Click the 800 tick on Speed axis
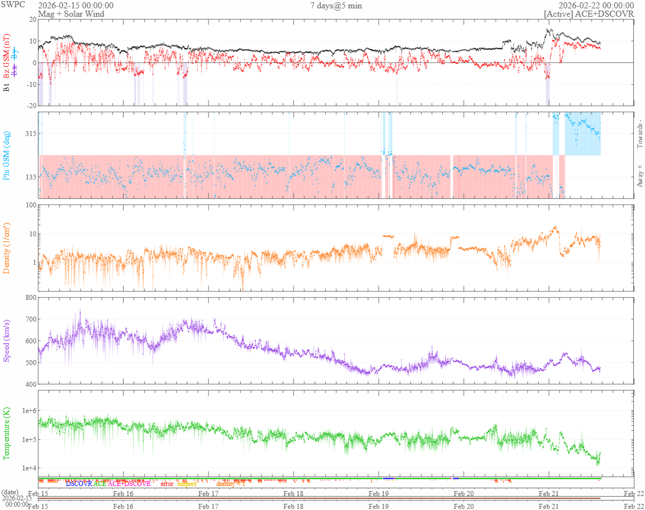 pyautogui.click(x=31, y=298)
